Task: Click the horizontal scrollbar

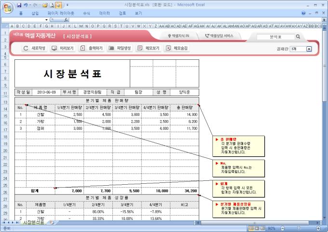Action: pos(254,223)
